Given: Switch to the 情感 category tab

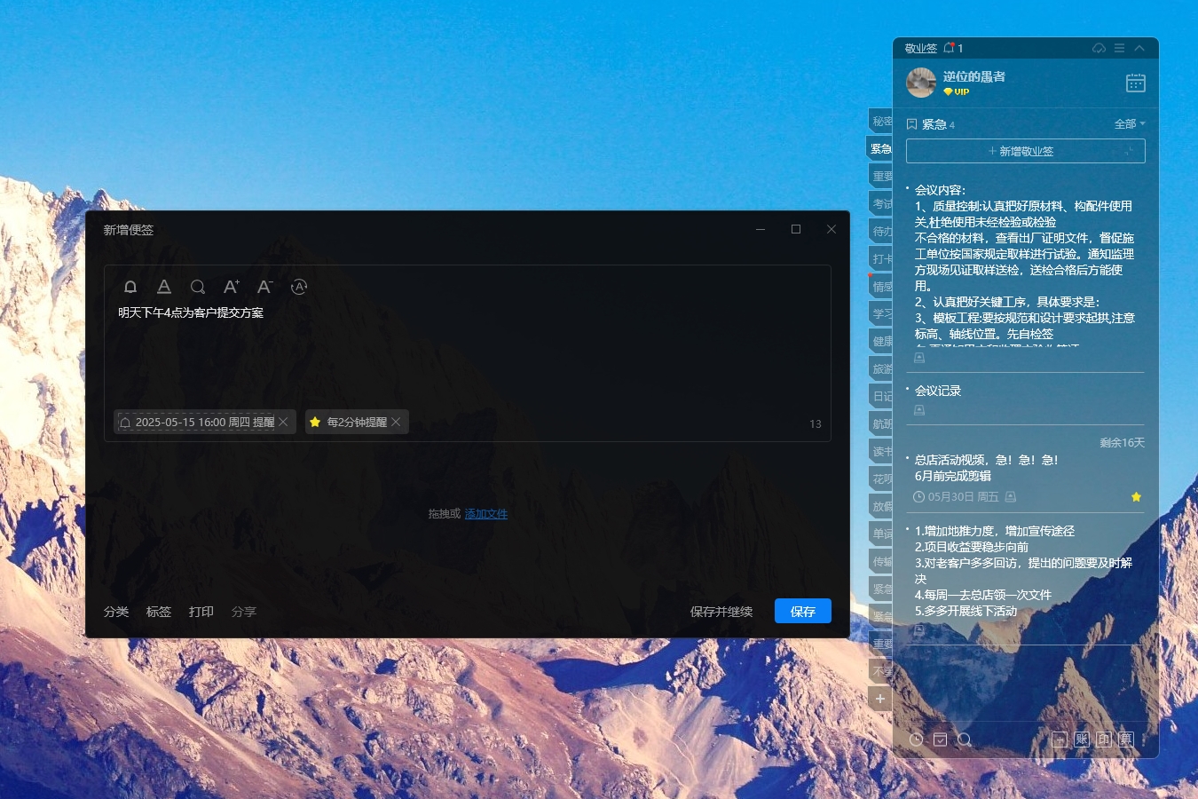Looking at the screenshot, I should click(x=880, y=286).
